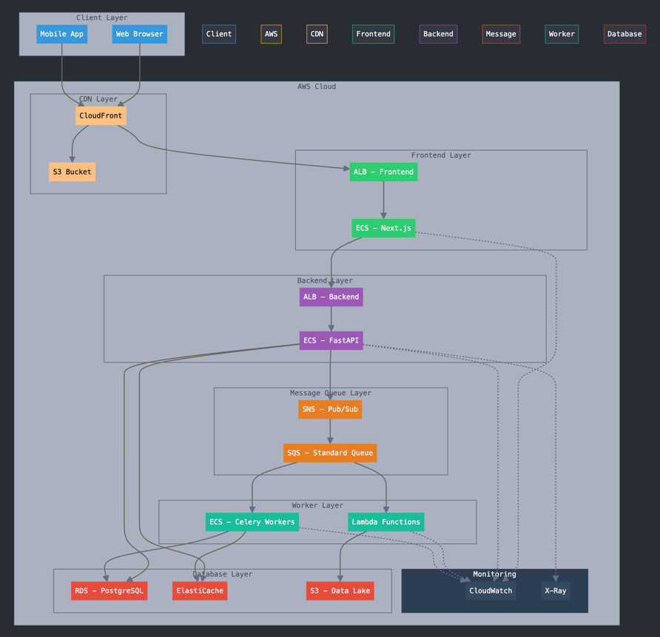Click the Message legend box
660x637 pixels.
point(501,34)
